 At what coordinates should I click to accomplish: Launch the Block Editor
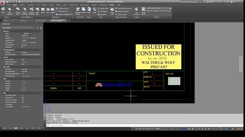pyautogui.click(x=38, y=11)
